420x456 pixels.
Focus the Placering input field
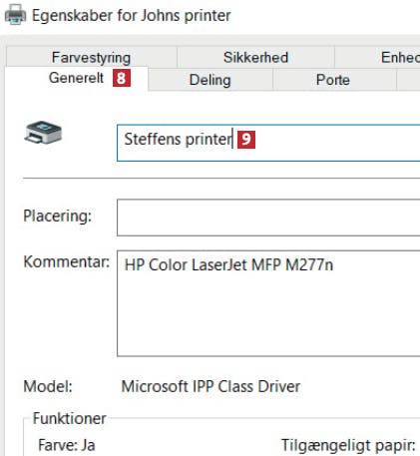point(268,218)
